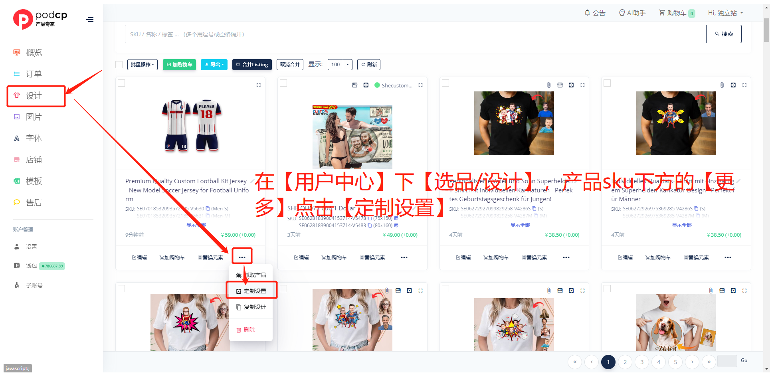Collapse the sidebar with the hamburger icon

point(90,20)
